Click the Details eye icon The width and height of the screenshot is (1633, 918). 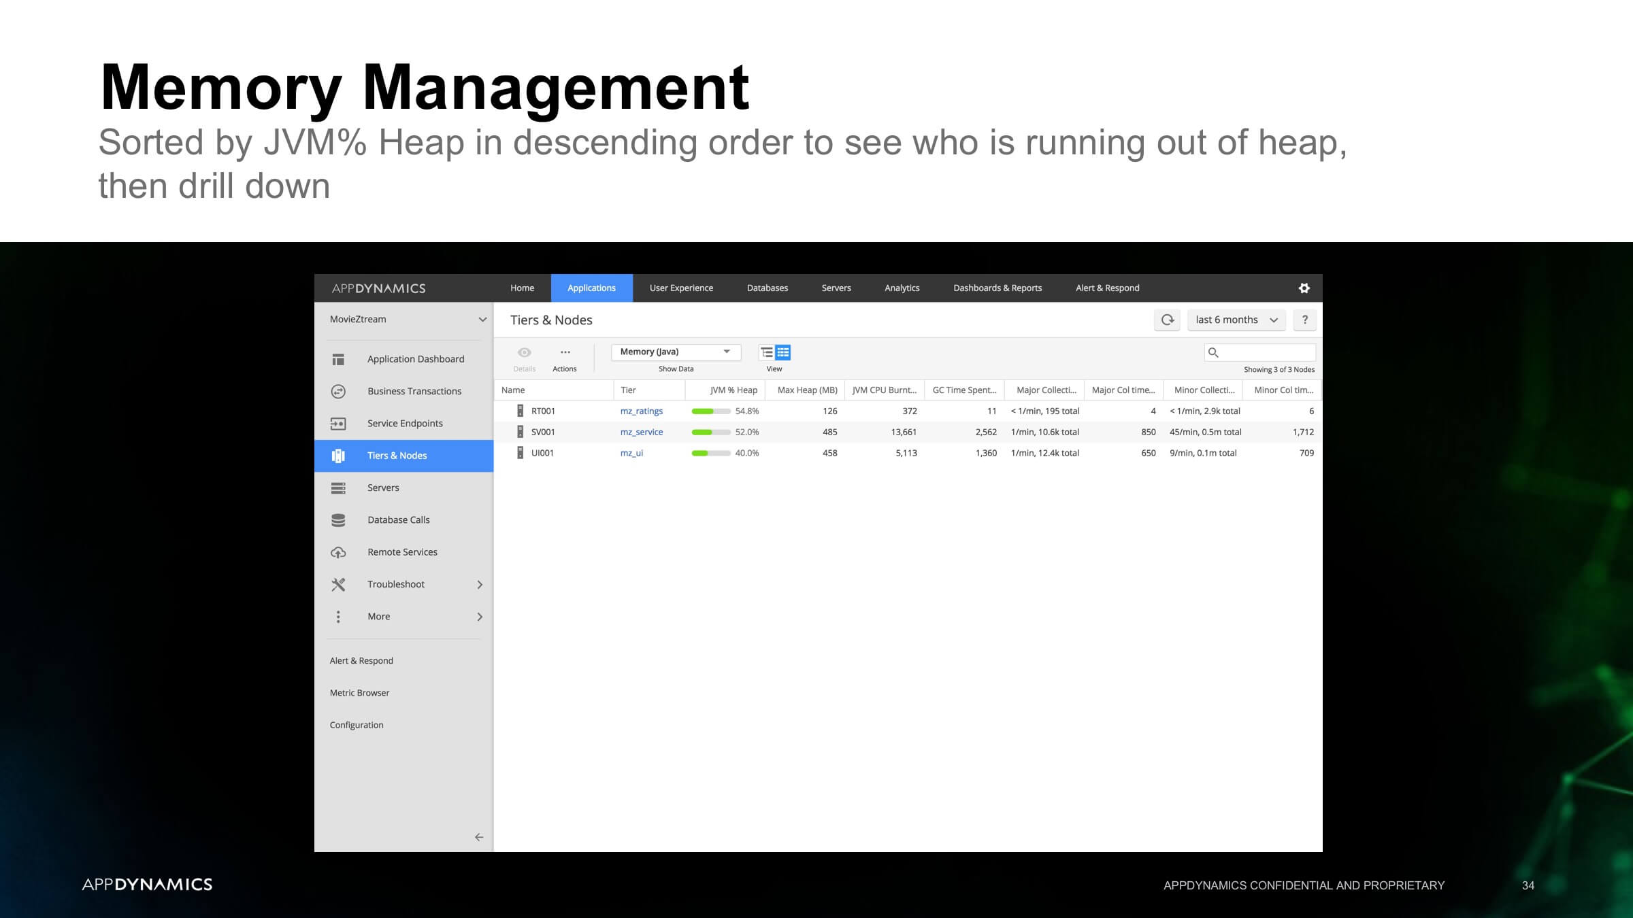pyautogui.click(x=524, y=352)
